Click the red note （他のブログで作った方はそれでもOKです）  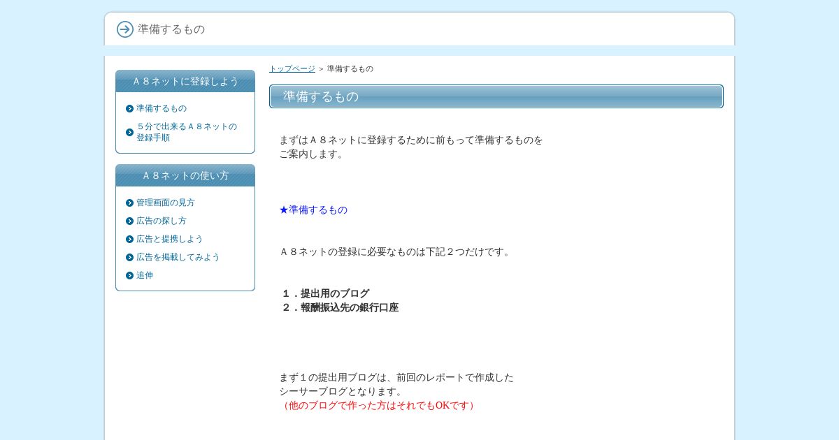378,405
